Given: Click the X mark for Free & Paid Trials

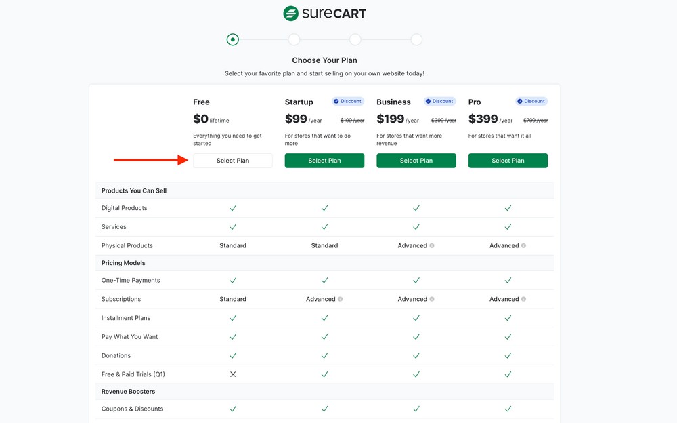Looking at the screenshot, I should [233, 374].
